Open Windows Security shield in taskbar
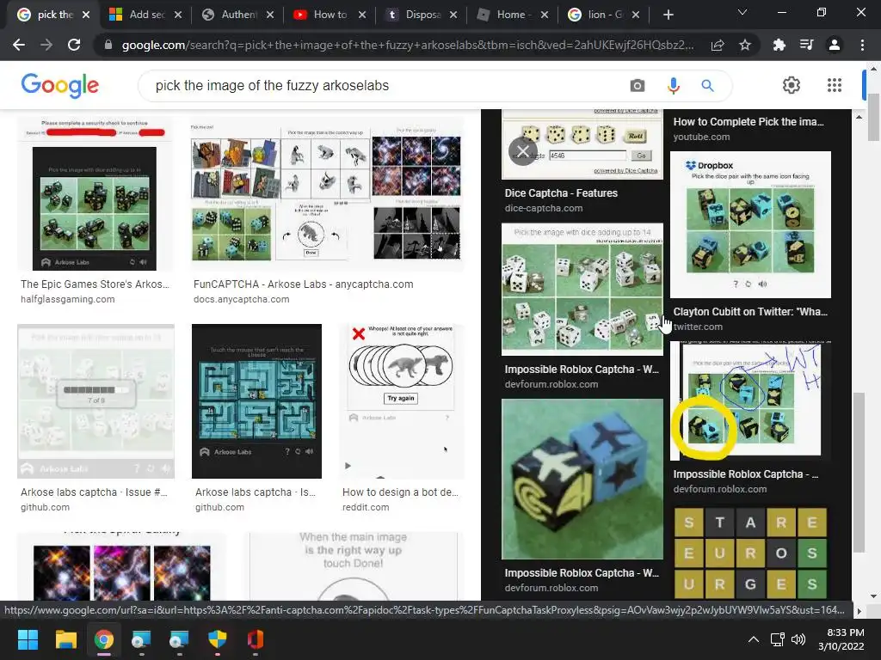The width and height of the screenshot is (881, 660). 218,639
